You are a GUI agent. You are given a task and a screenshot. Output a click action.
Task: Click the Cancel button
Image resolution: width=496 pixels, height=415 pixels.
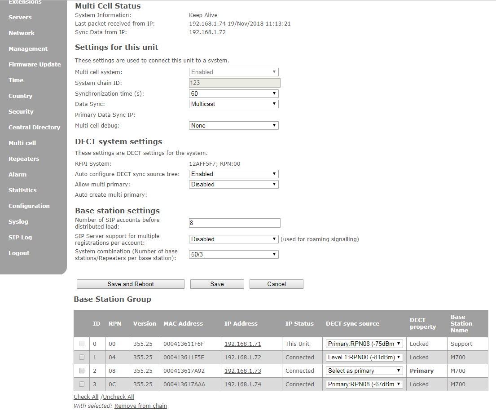[x=277, y=284]
